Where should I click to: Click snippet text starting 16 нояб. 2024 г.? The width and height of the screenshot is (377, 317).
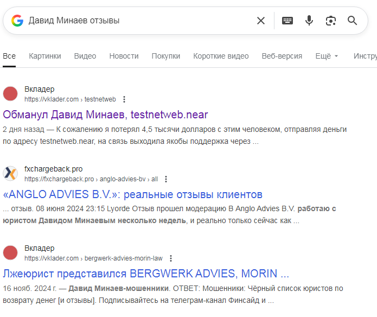click(x=173, y=294)
